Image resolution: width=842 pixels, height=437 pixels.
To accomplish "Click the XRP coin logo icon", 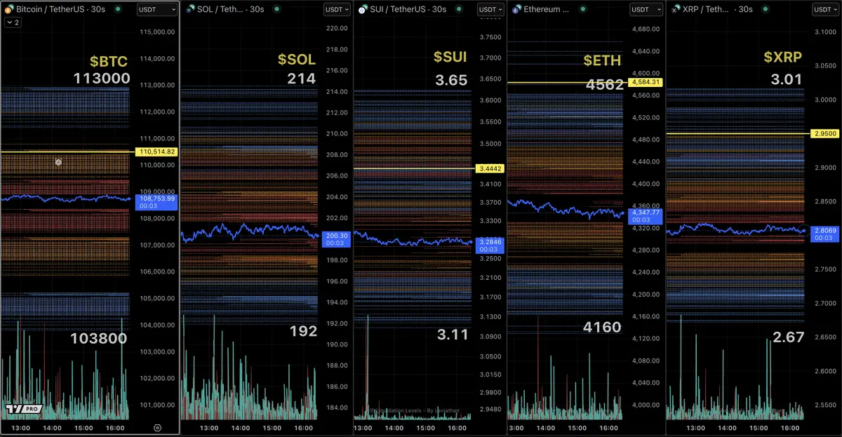I will 676,10.
